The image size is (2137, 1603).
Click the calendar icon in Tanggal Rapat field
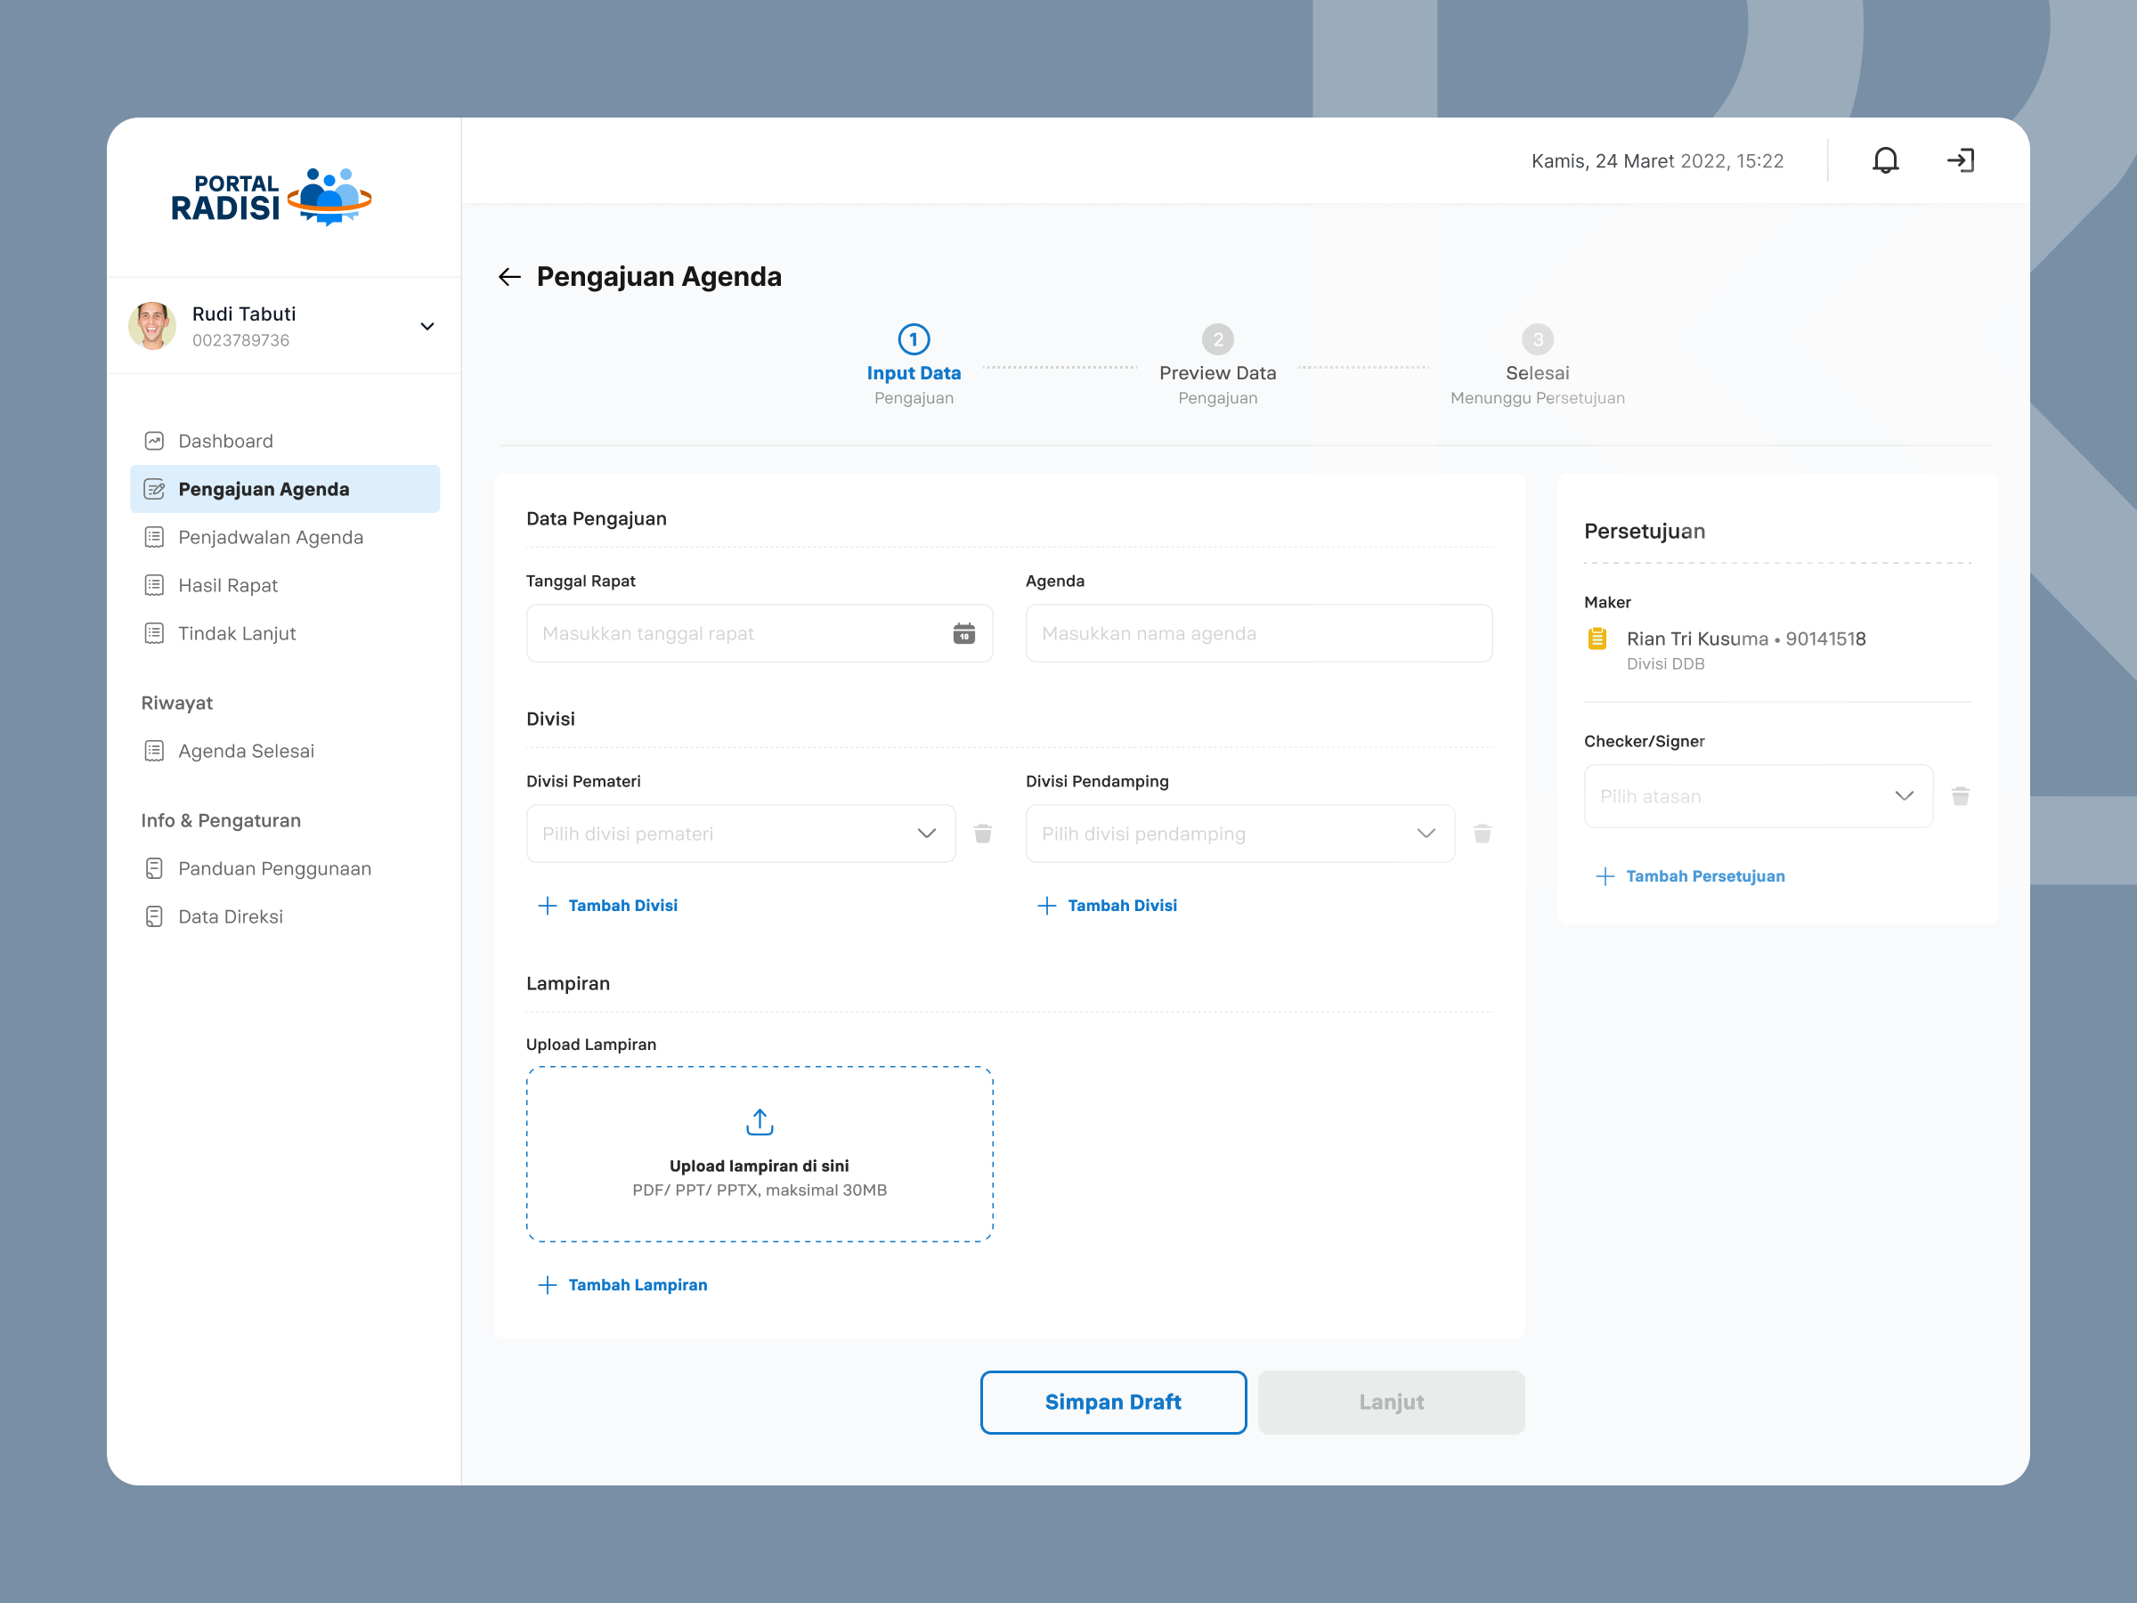tap(963, 633)
